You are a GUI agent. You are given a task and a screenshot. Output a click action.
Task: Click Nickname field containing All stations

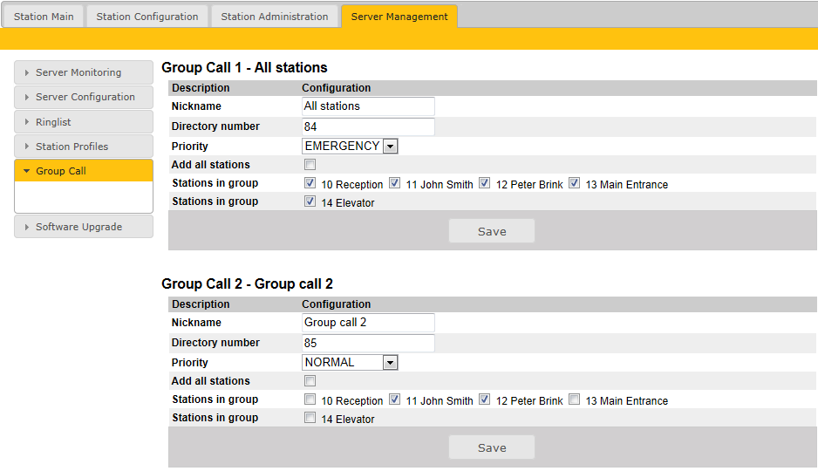[368, 106]
